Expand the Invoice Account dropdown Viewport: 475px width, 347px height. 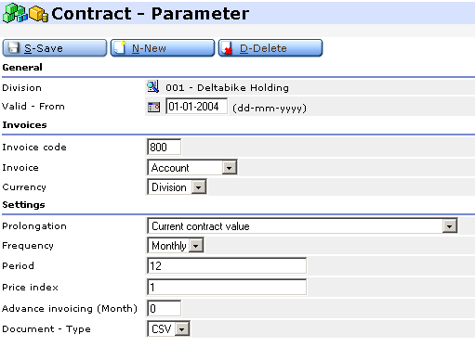pos(230,168)
